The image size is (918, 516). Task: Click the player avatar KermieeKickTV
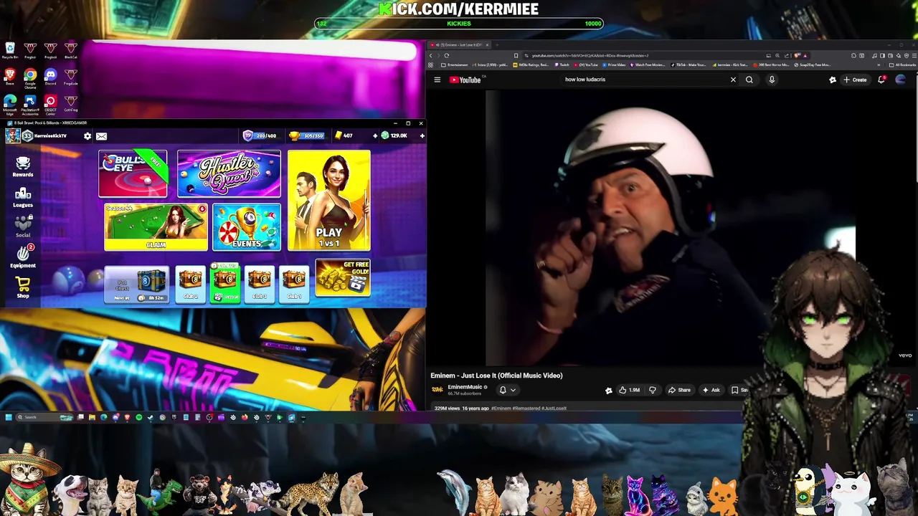coord(13,135)
